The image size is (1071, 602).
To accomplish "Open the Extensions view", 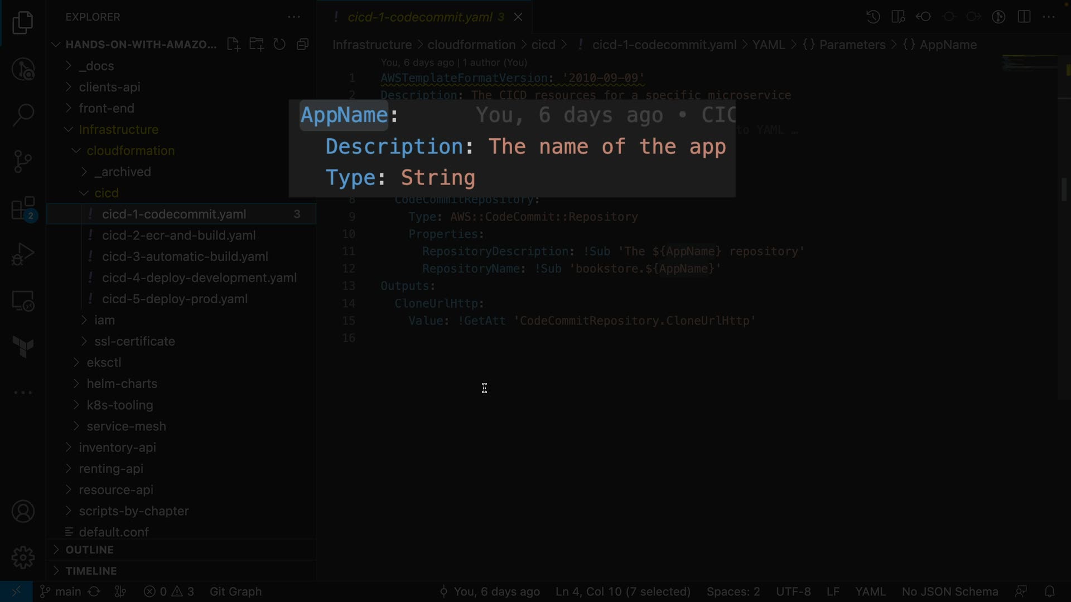I will [x=23, y=209].
